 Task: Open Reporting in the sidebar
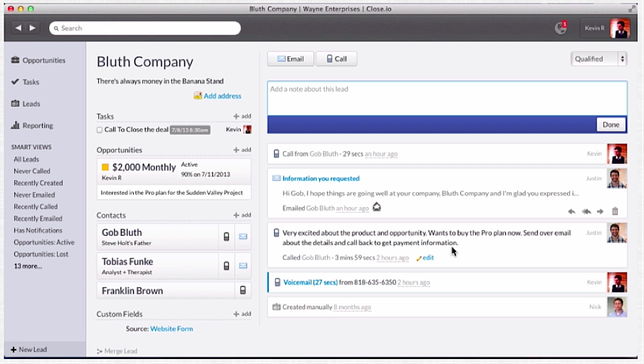[32, 125]
